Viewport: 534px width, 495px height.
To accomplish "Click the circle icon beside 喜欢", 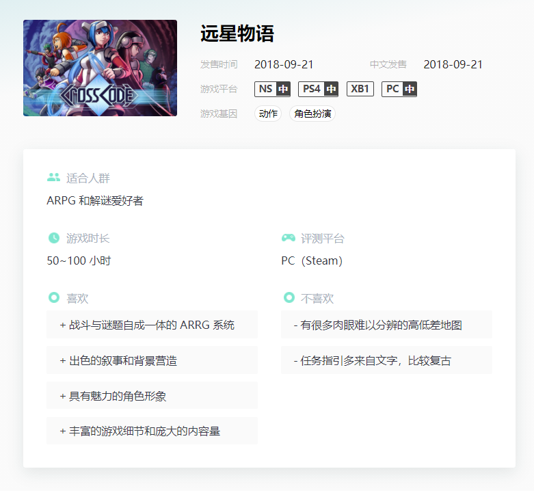I will click(54, 297).
